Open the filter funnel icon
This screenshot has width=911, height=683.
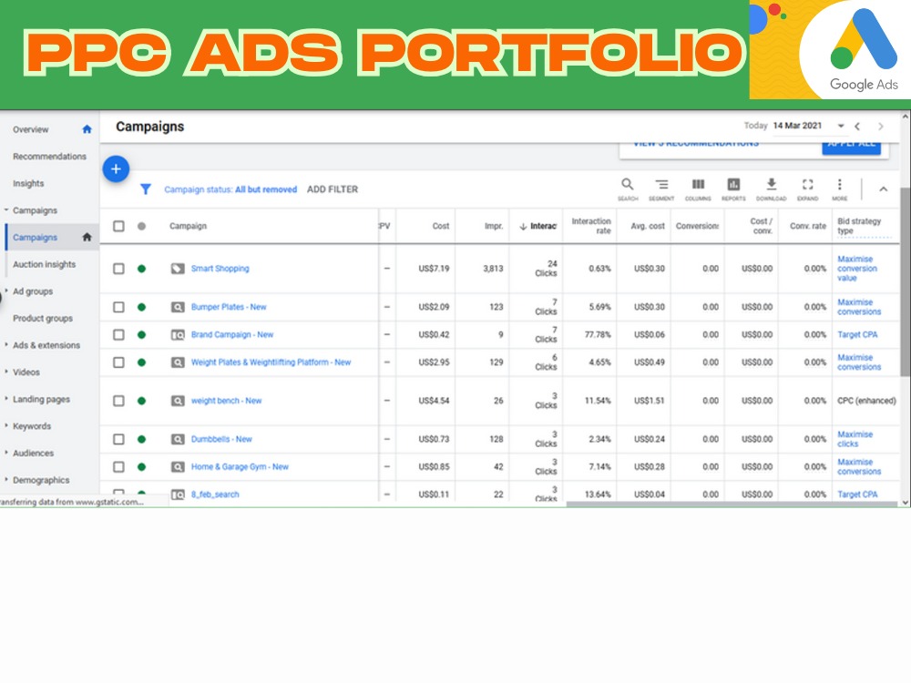(146, 189)
